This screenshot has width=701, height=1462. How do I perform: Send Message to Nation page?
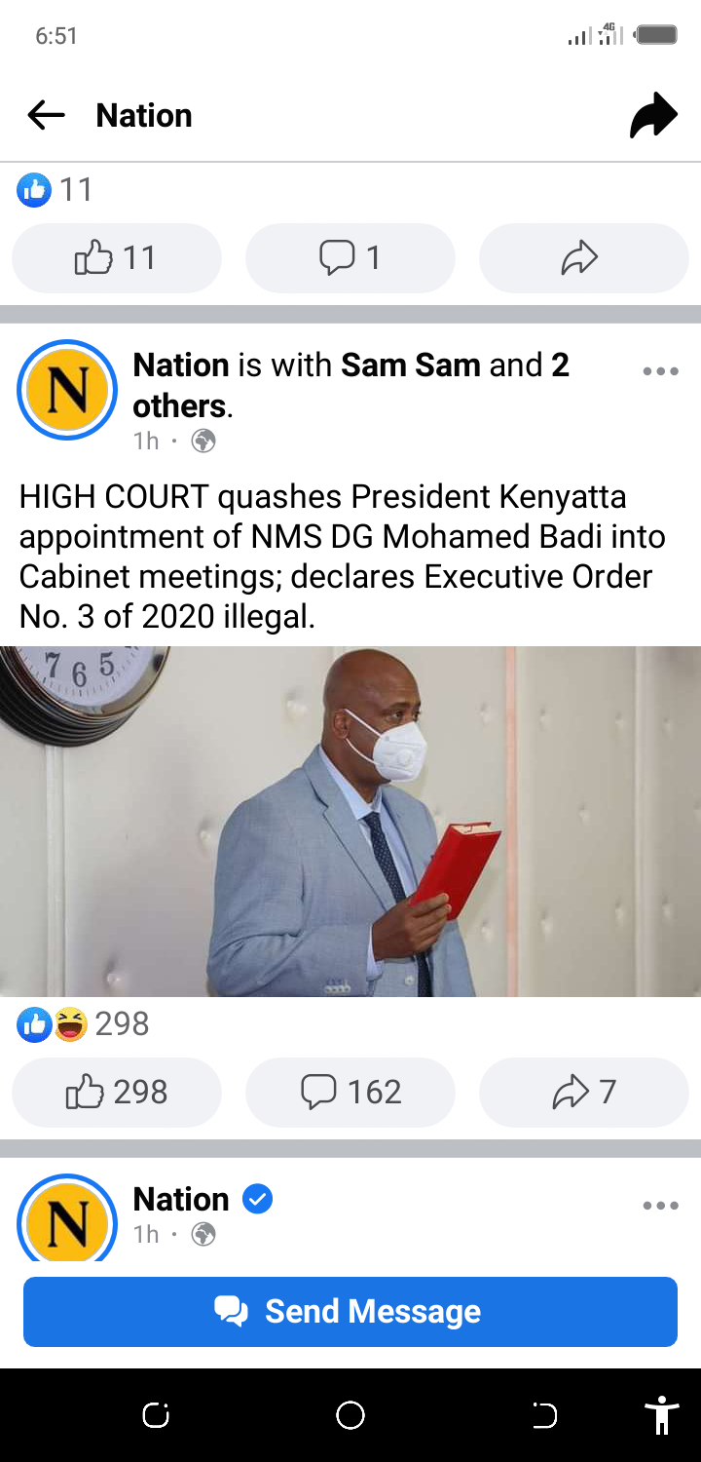(350, 1312)
